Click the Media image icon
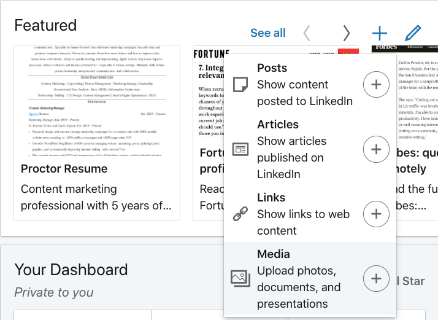 (240, 278)
